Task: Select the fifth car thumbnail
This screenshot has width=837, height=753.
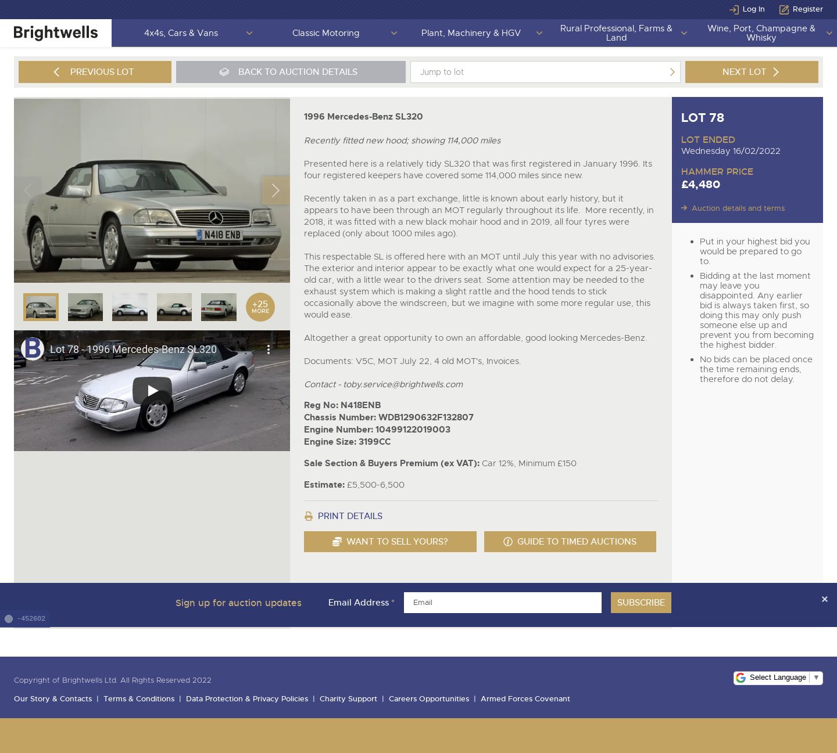Action: 219,307
